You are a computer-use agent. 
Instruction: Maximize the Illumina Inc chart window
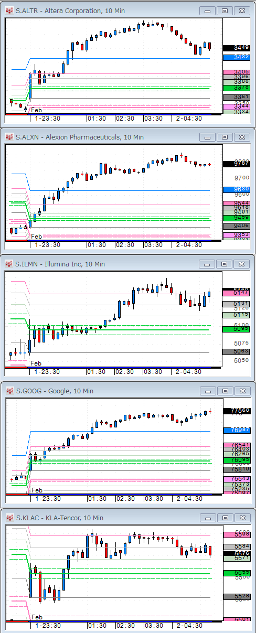225,264
